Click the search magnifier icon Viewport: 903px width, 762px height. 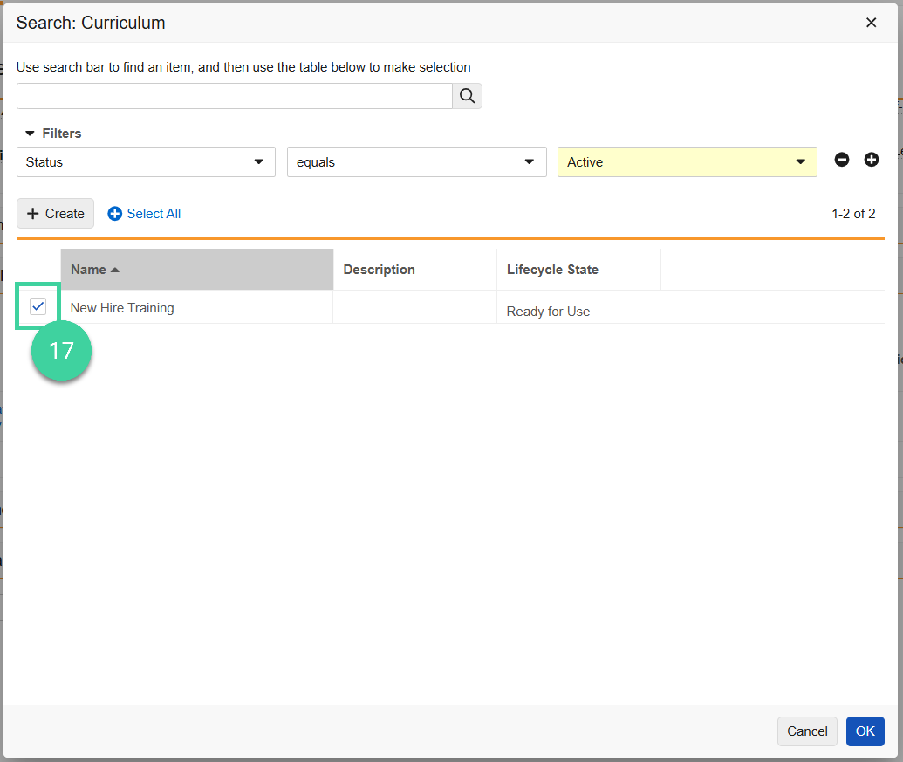[467, 95]
